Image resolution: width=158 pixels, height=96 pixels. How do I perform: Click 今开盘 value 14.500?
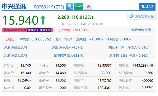click(x=60, y=65)
